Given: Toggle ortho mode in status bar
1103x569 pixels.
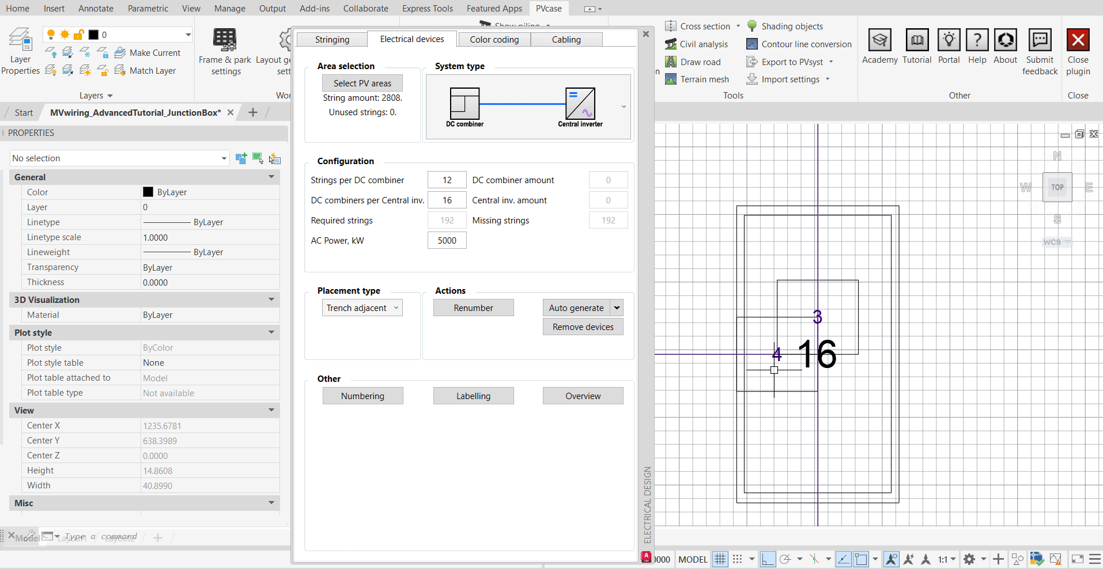Looking at the screenshot, I should (768, 559).
